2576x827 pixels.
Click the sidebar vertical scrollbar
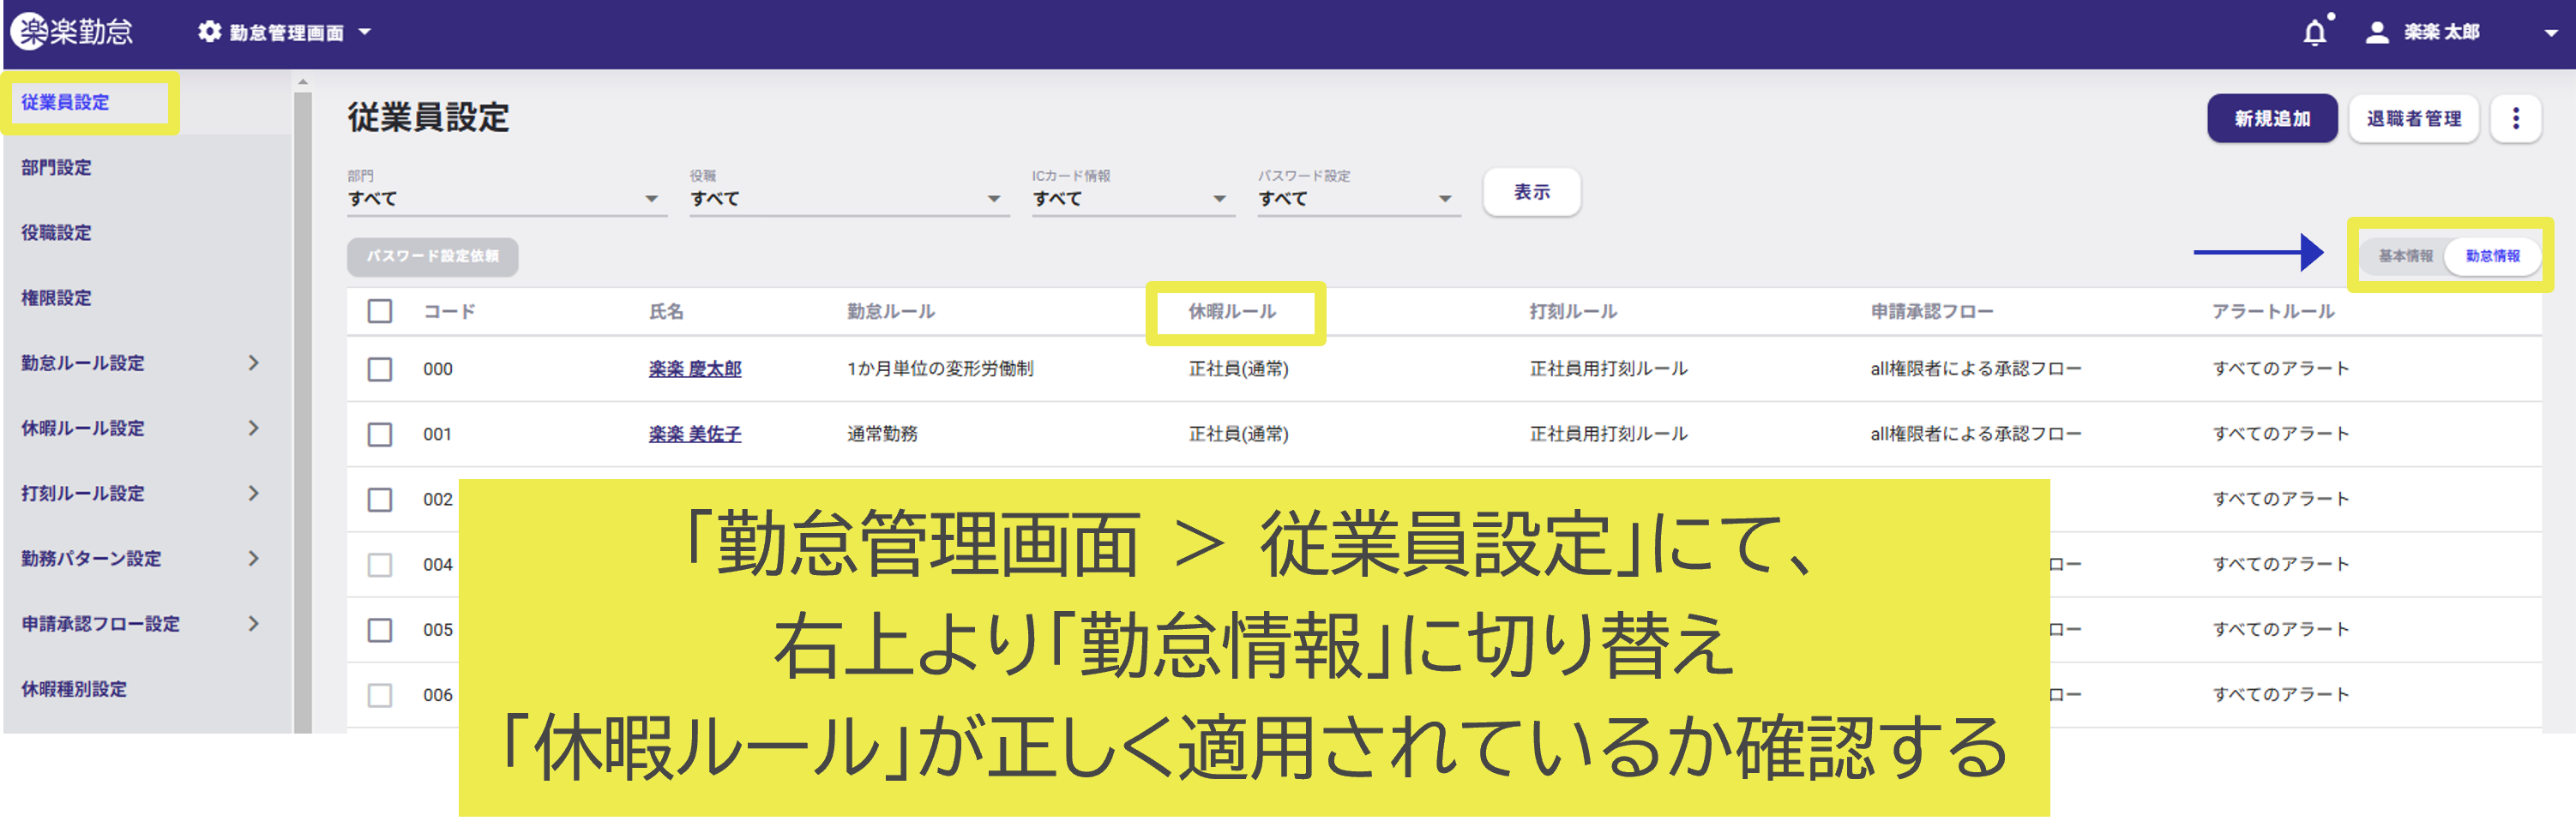click(303, 411)
